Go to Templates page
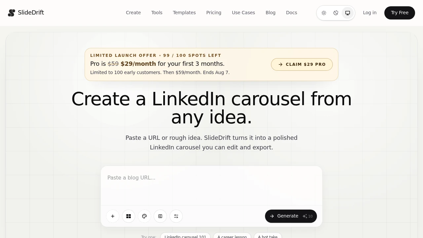The width and height of the screenshot is (423, 238). tap(184, 13)
